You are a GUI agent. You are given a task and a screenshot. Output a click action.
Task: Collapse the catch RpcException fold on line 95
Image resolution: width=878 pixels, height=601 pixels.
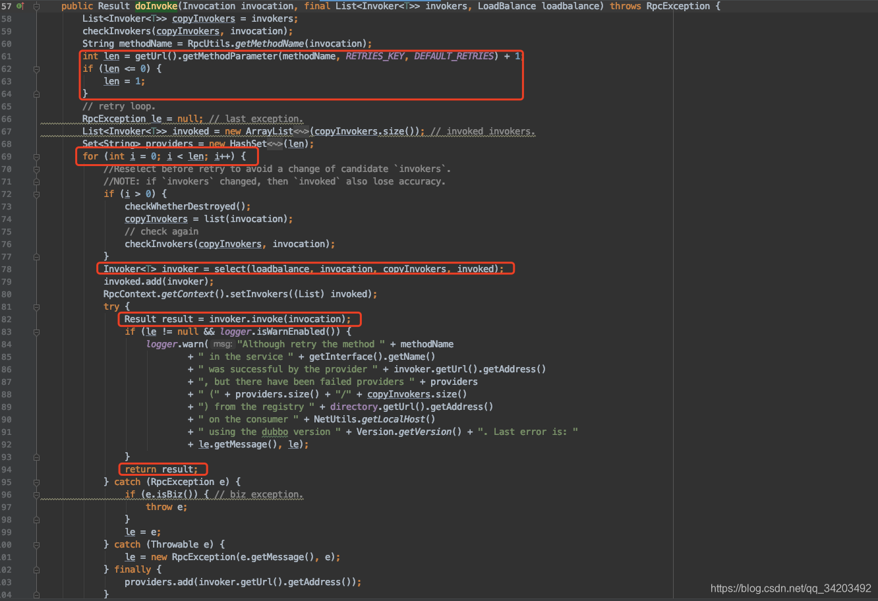[36, 482]
